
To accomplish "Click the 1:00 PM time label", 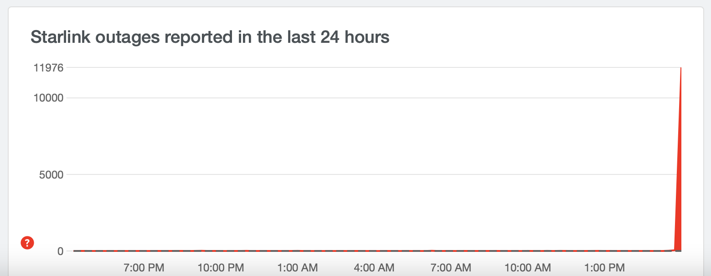I will 604,267.
